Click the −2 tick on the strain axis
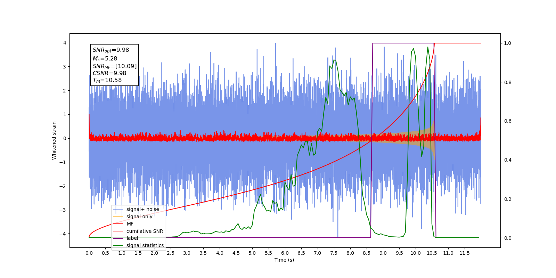The image size is (556, 278). click(63, 186)
